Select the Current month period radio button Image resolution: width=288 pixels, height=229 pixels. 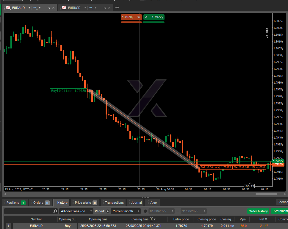(x=108, y=211)
